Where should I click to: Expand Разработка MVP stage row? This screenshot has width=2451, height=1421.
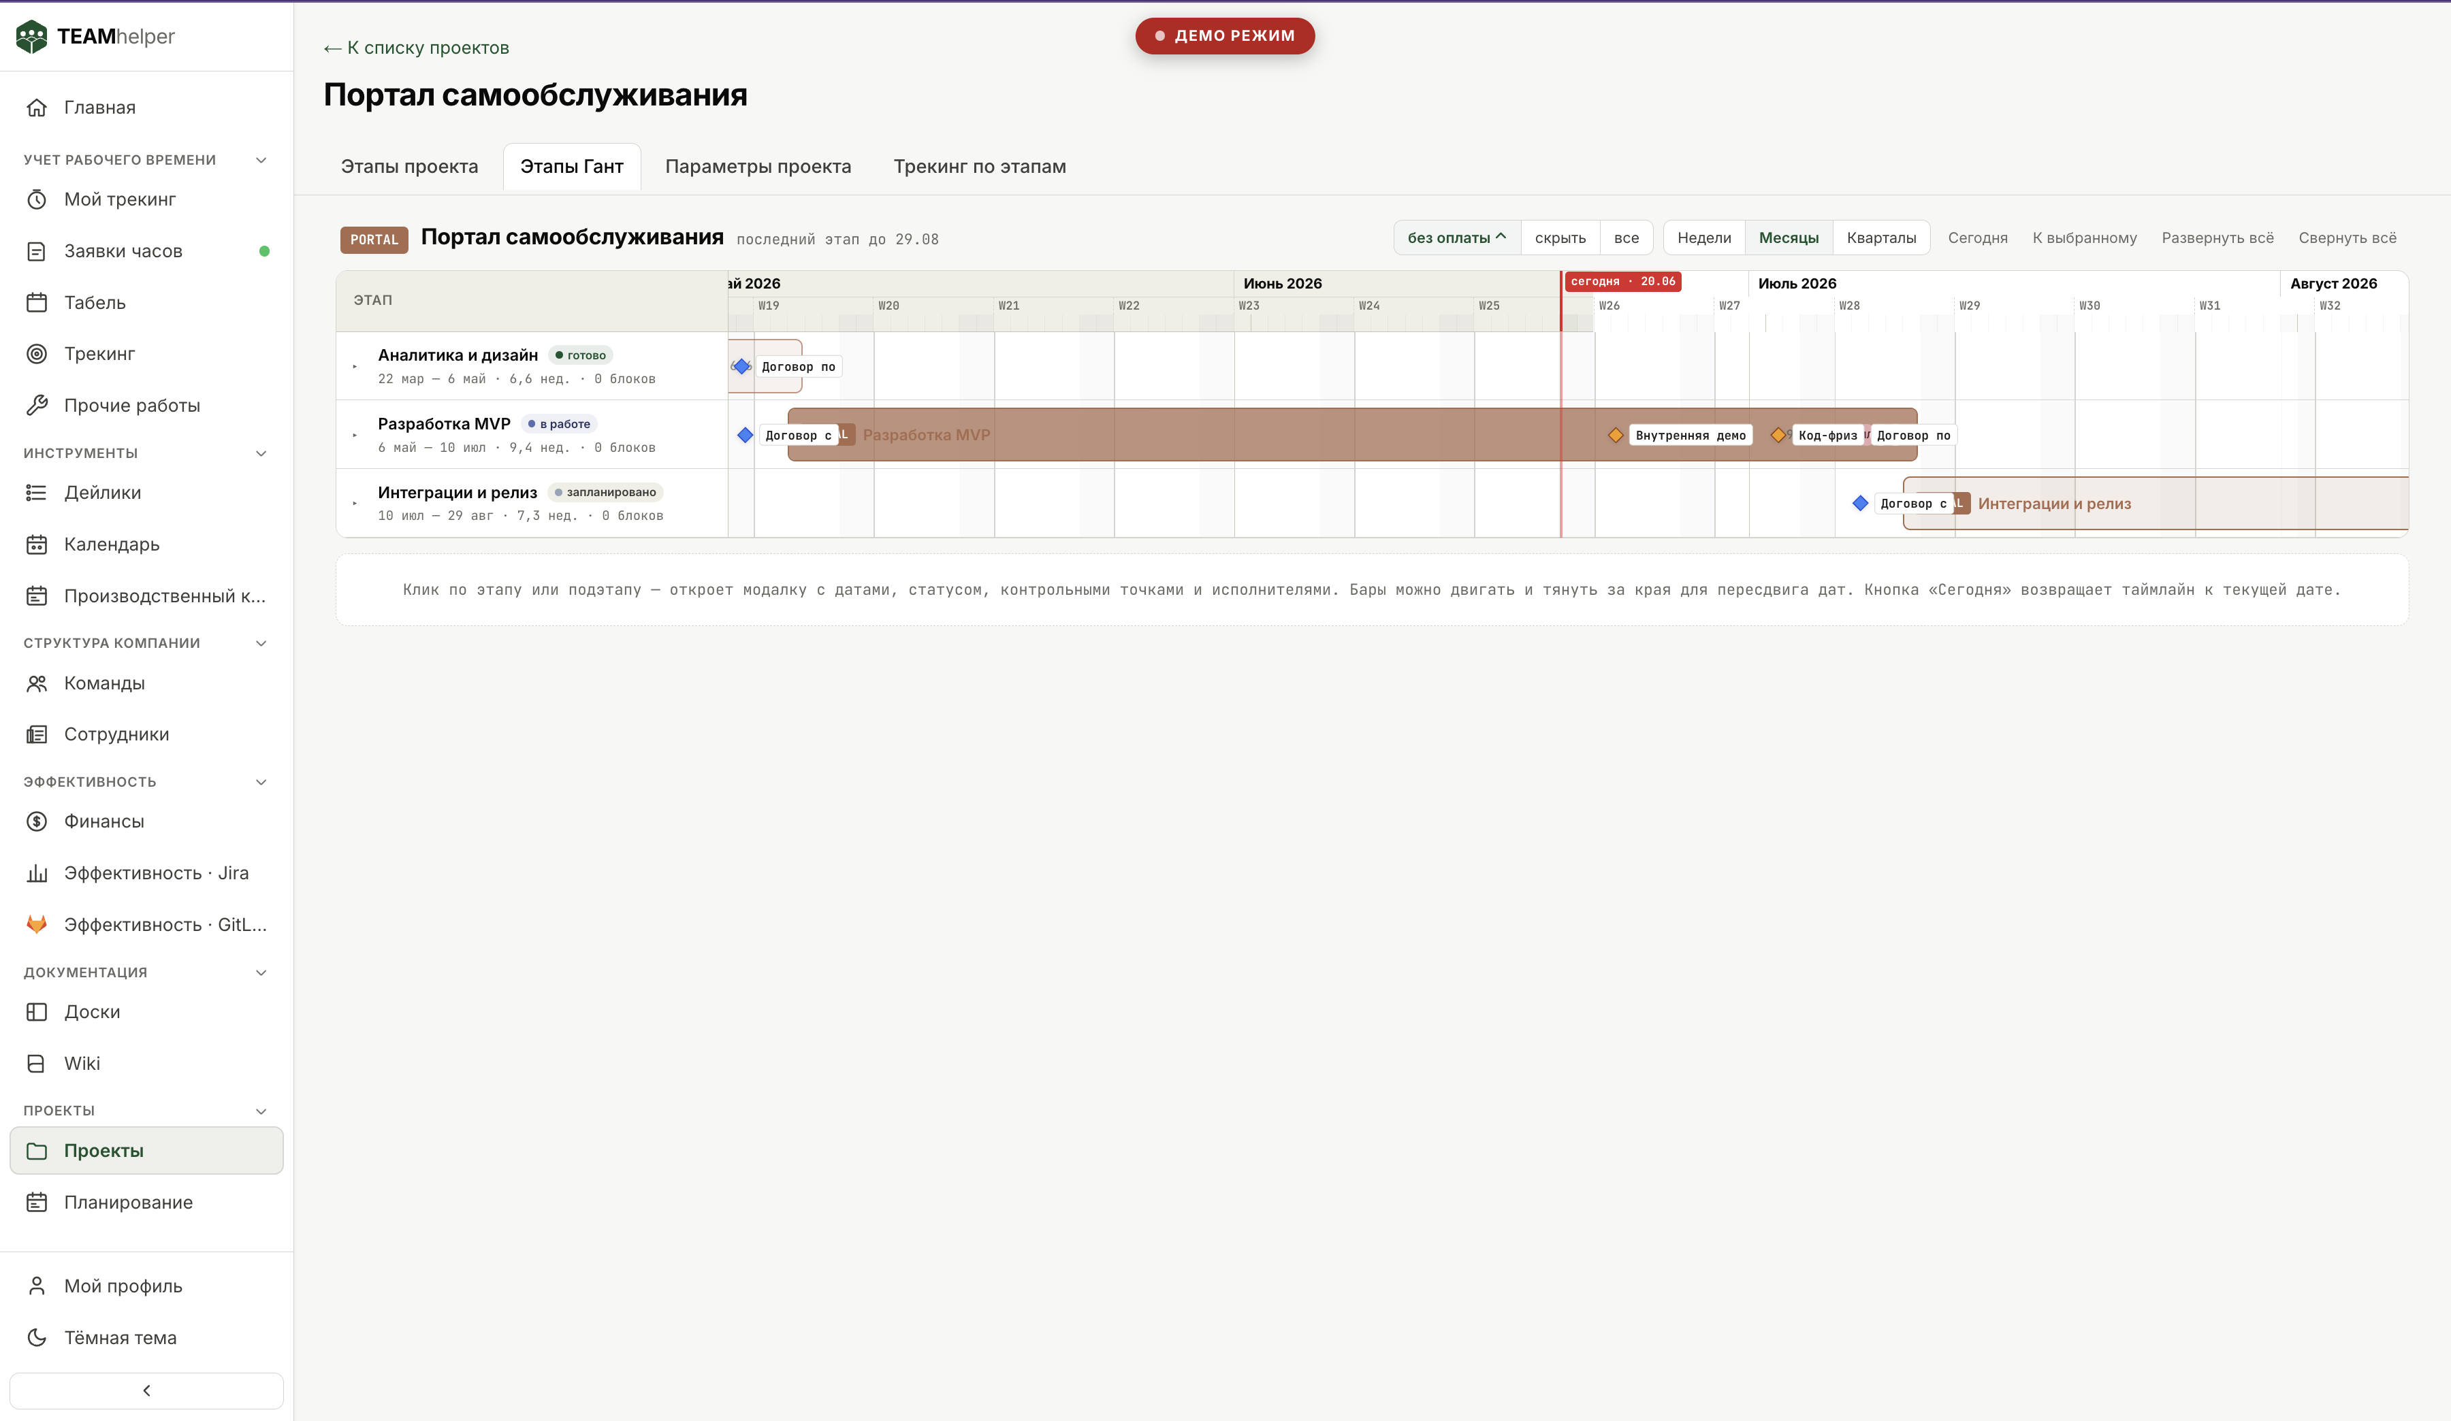(x=355, y=436)
